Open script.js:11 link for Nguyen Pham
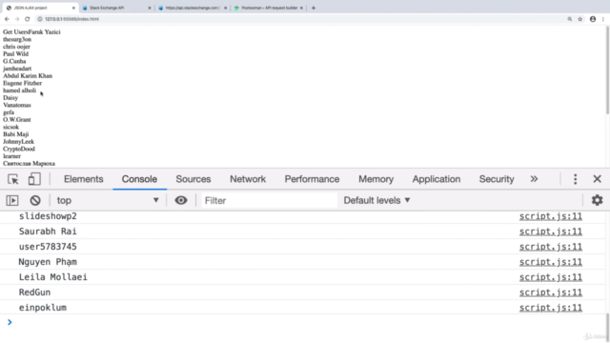 tap(551, 262)
